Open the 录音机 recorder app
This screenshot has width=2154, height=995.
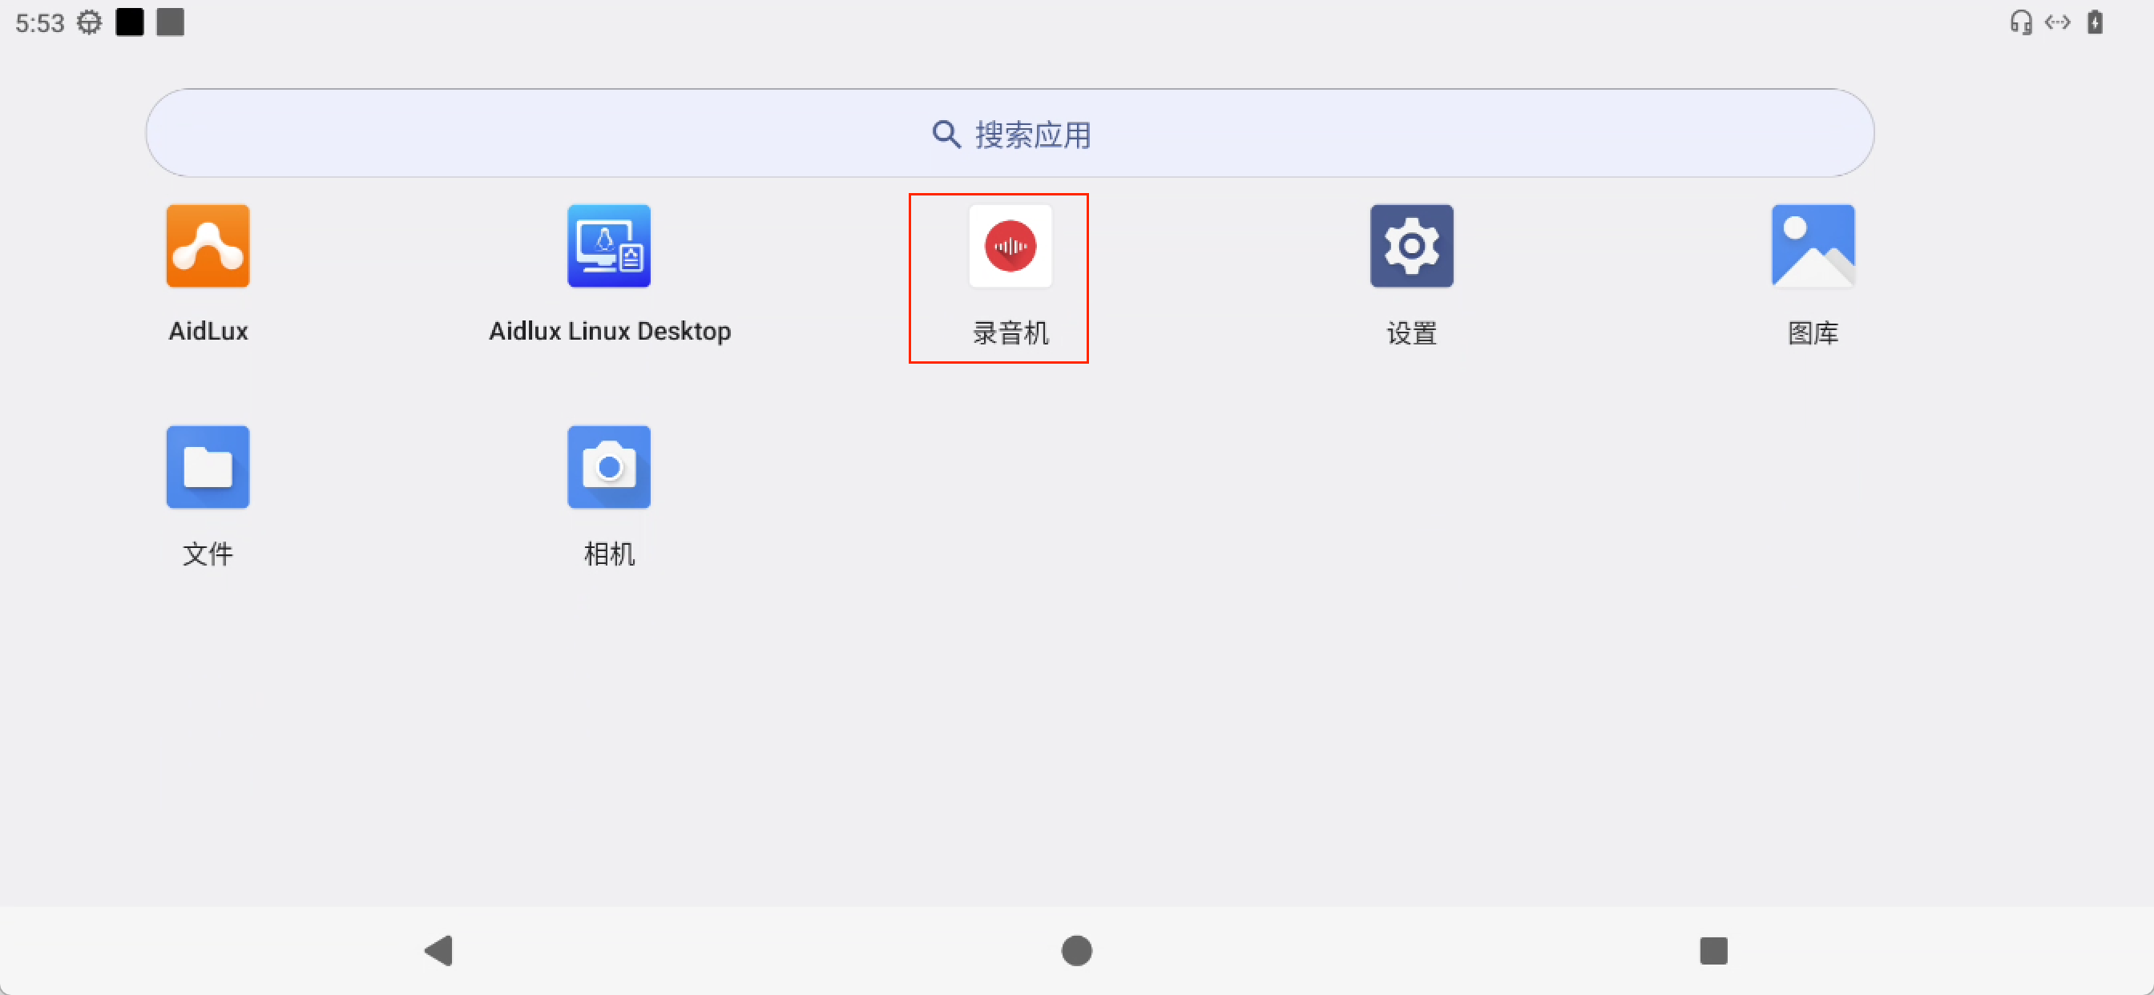tap(1010, 246)
